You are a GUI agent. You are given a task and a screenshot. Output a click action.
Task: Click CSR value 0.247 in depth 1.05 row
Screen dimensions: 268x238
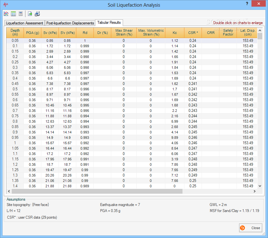coord(193,148)
